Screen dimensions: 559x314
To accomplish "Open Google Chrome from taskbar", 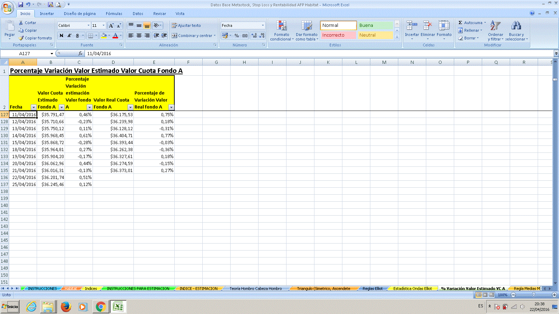I will tap(101, 307).
